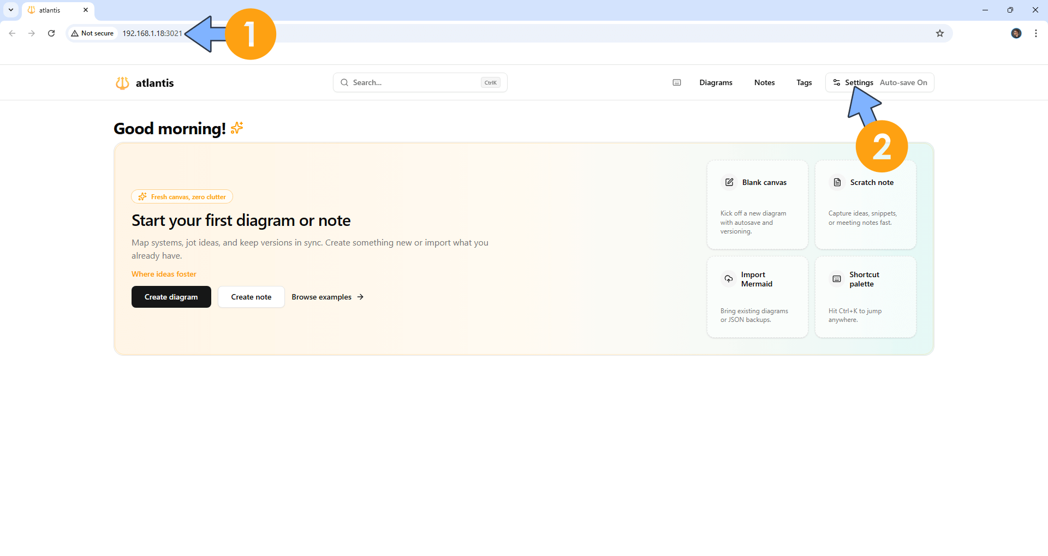Open the Chrome three-dot menu

(1036, 33)
